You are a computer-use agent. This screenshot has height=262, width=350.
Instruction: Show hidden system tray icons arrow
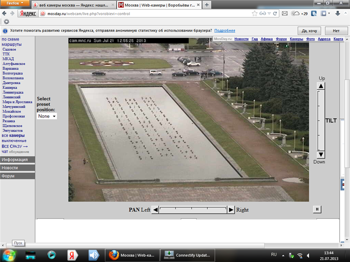tap(283, 255)
